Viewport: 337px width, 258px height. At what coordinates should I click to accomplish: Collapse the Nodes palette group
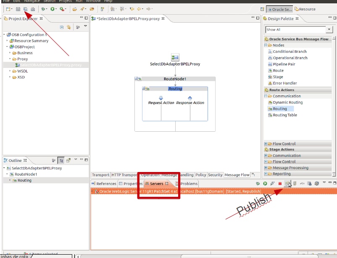[x=266, y=45]
